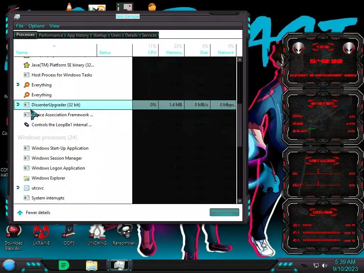The height and width of the screenshot is (273, 364).
Task: Click the LoopBe1 internal process icon
Action: (x=27, y=125)
